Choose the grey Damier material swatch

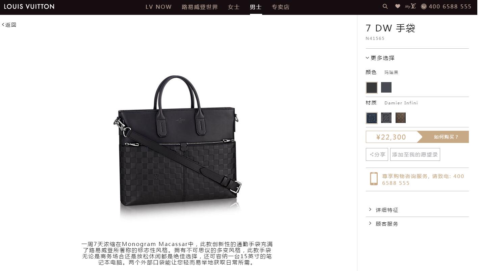(386, 118)
